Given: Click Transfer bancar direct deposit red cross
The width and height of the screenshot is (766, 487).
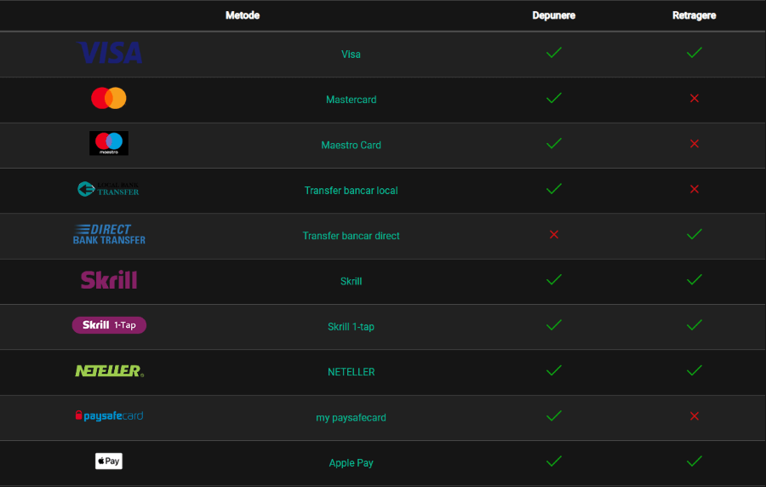Looking at the screenshot, I should 554,235.
